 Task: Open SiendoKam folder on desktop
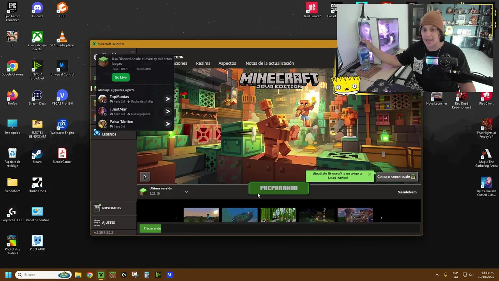[12, 185]
